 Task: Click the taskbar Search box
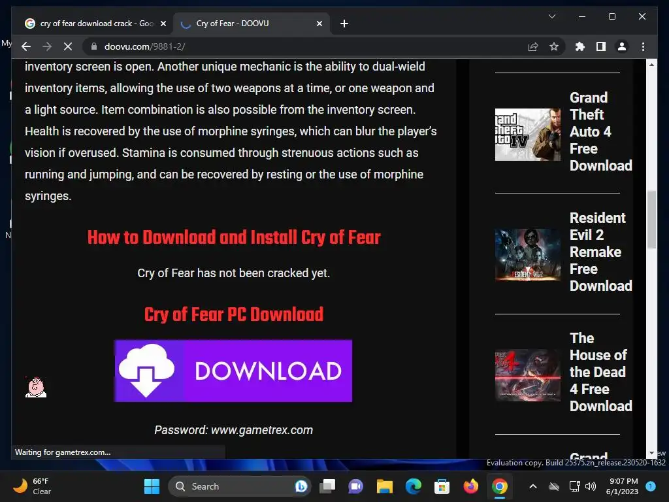[240, 486]
